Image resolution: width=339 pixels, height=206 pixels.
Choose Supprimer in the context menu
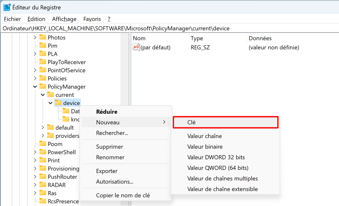tap(126, 147)
